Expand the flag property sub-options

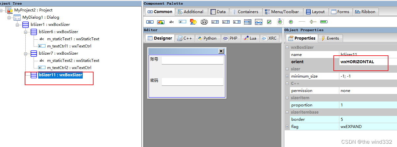(287, 126)
